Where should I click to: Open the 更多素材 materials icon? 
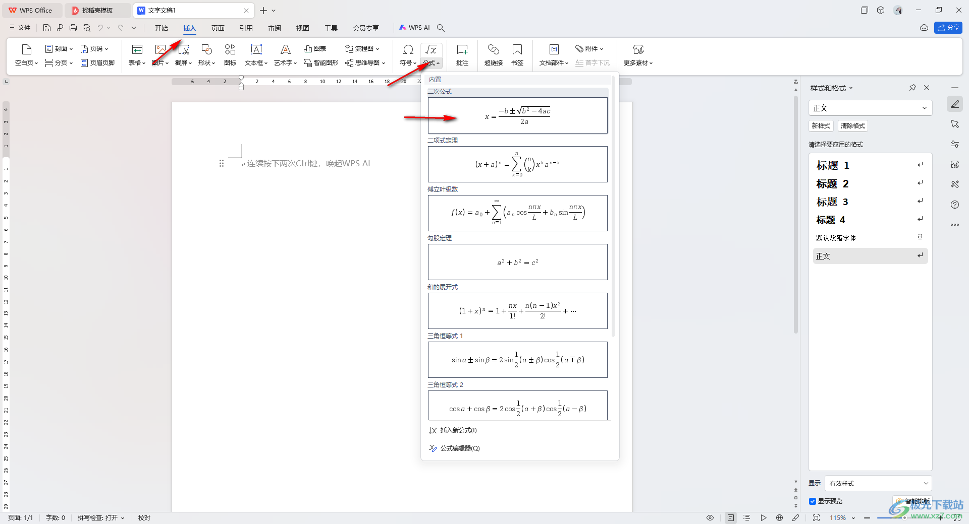pyautogui.click(x=638, y=50)
